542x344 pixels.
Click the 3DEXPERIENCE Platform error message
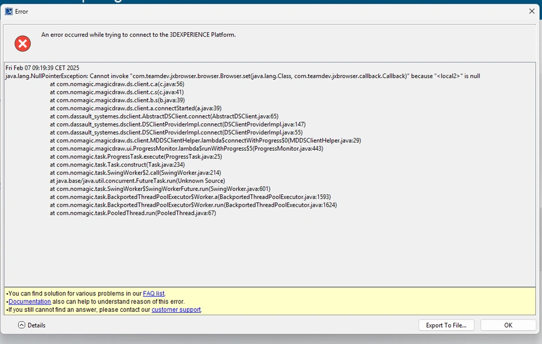[138, 34]
